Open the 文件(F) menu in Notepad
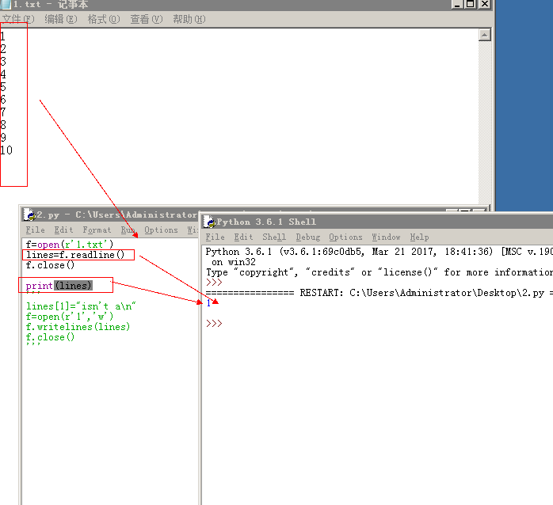The width and height of the screenshot is (553, 505). [x=17, y=19]
